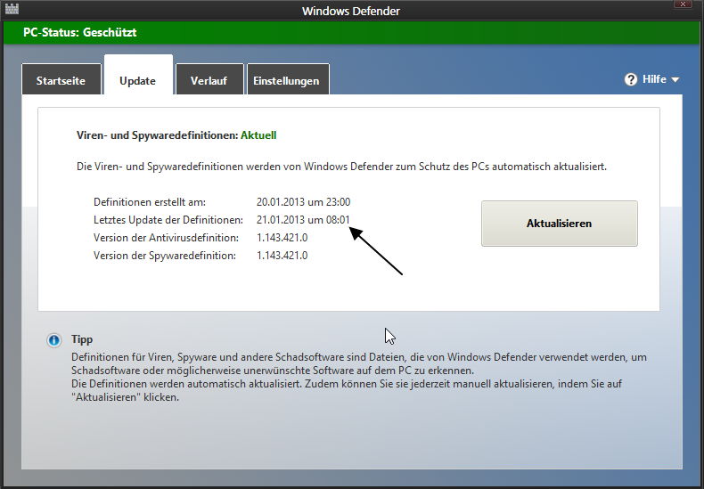Go to the Einstellungen tab
Screen dimensions: 704x489
point(287,81)
